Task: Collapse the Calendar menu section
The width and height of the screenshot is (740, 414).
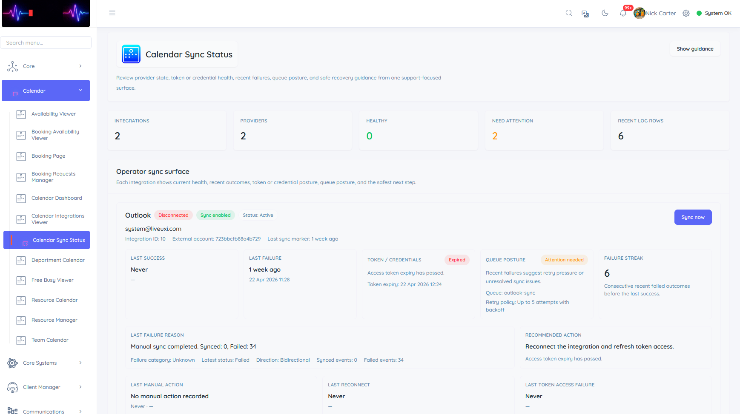Action: pyautogui.click(x=46, y=91)
